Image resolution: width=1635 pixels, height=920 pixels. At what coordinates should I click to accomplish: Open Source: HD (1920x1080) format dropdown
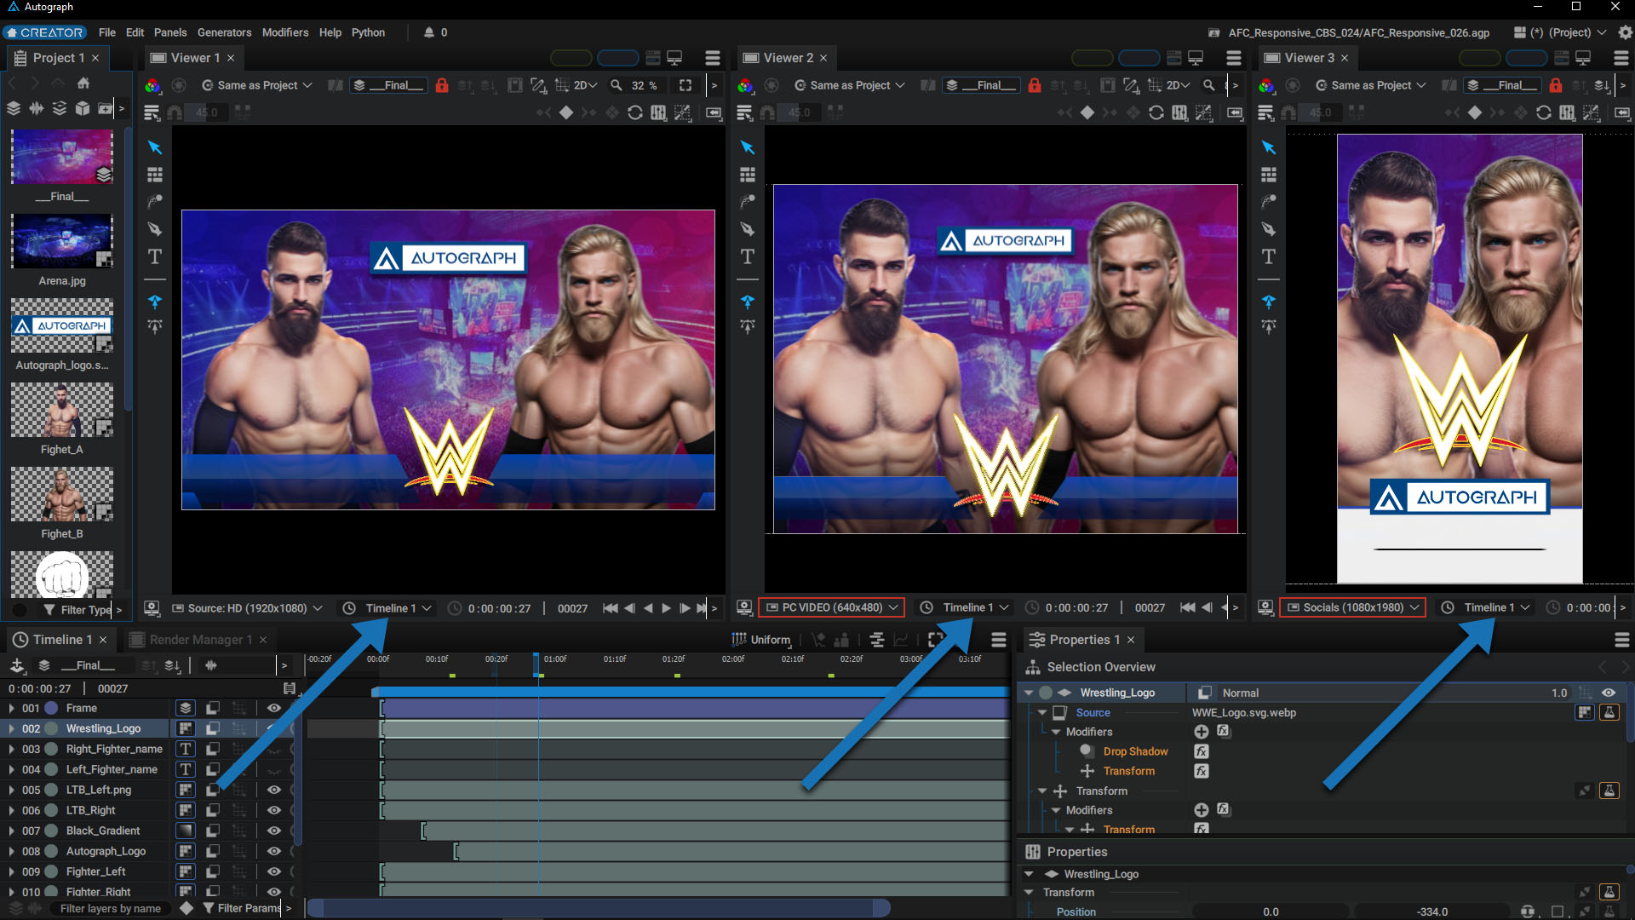247,608
